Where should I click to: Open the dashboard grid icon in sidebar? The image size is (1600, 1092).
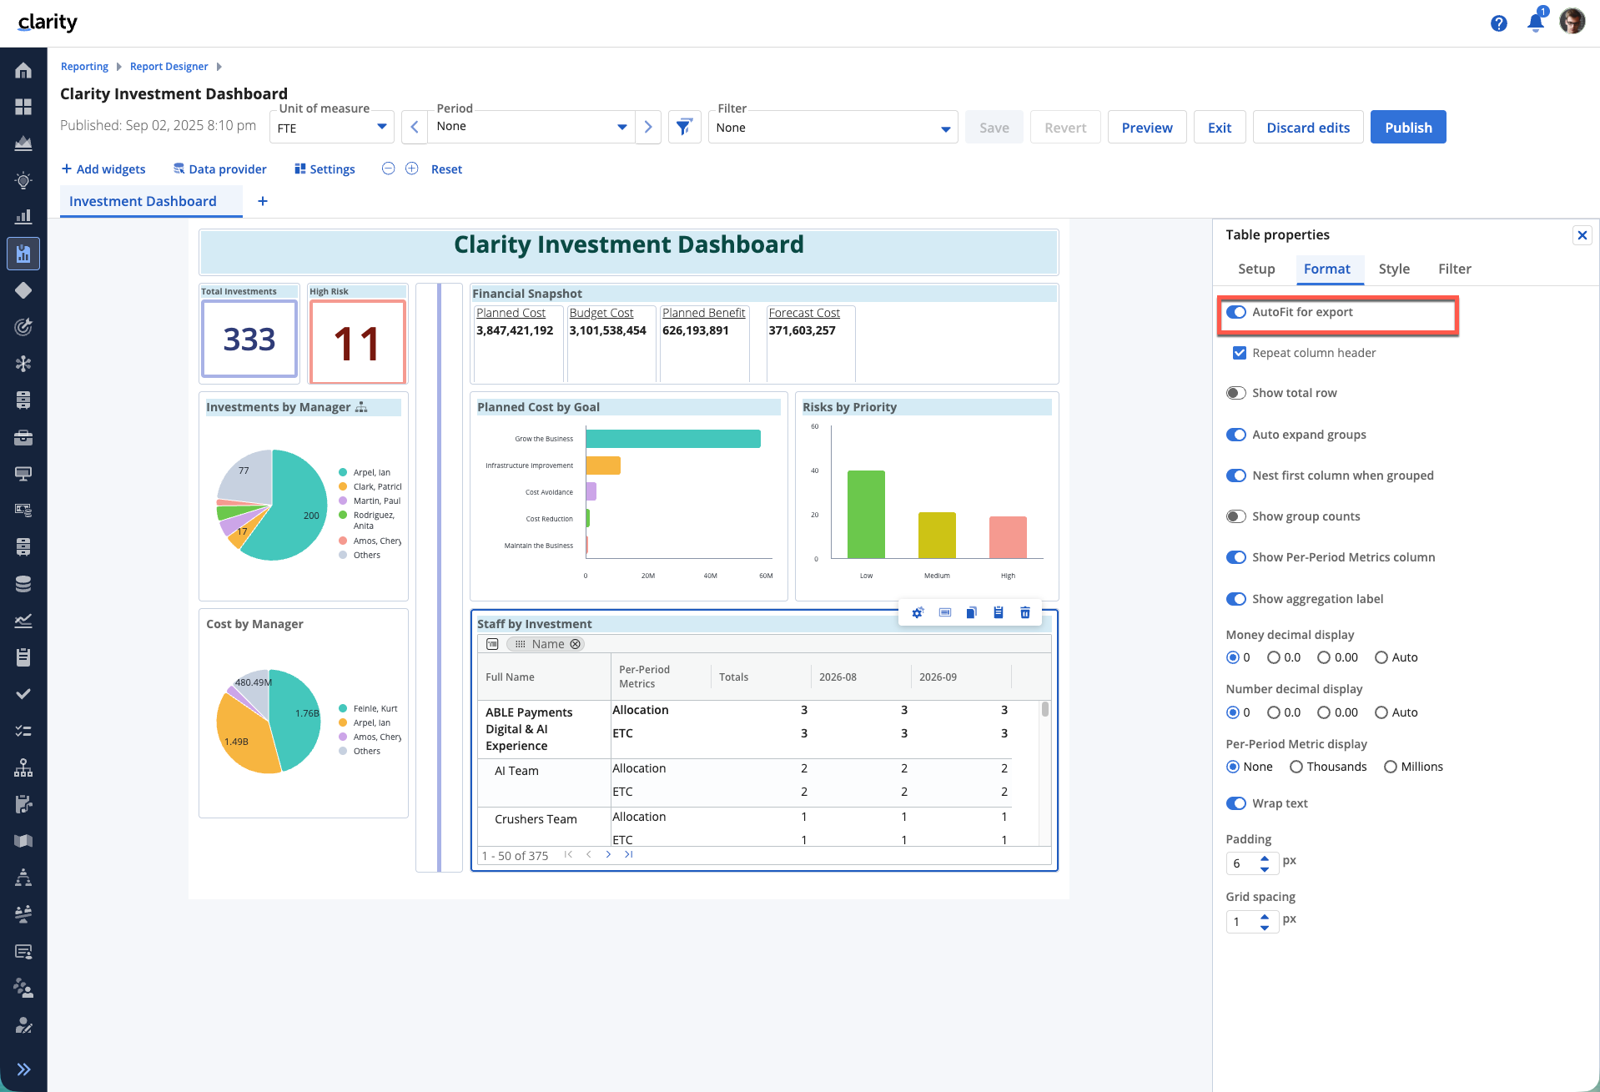tap(23, 107)
